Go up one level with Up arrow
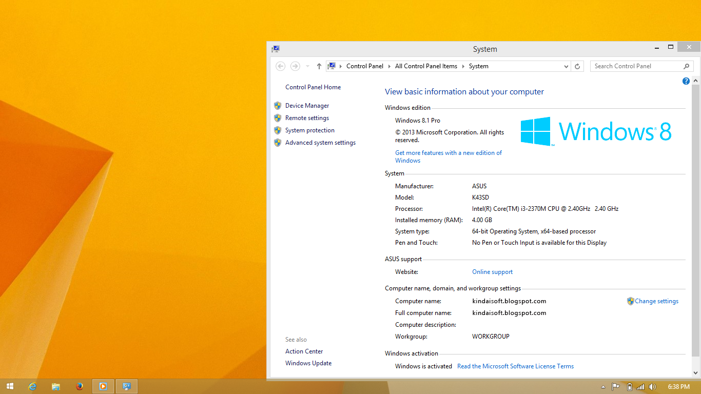701x394 pixels. 319,66
